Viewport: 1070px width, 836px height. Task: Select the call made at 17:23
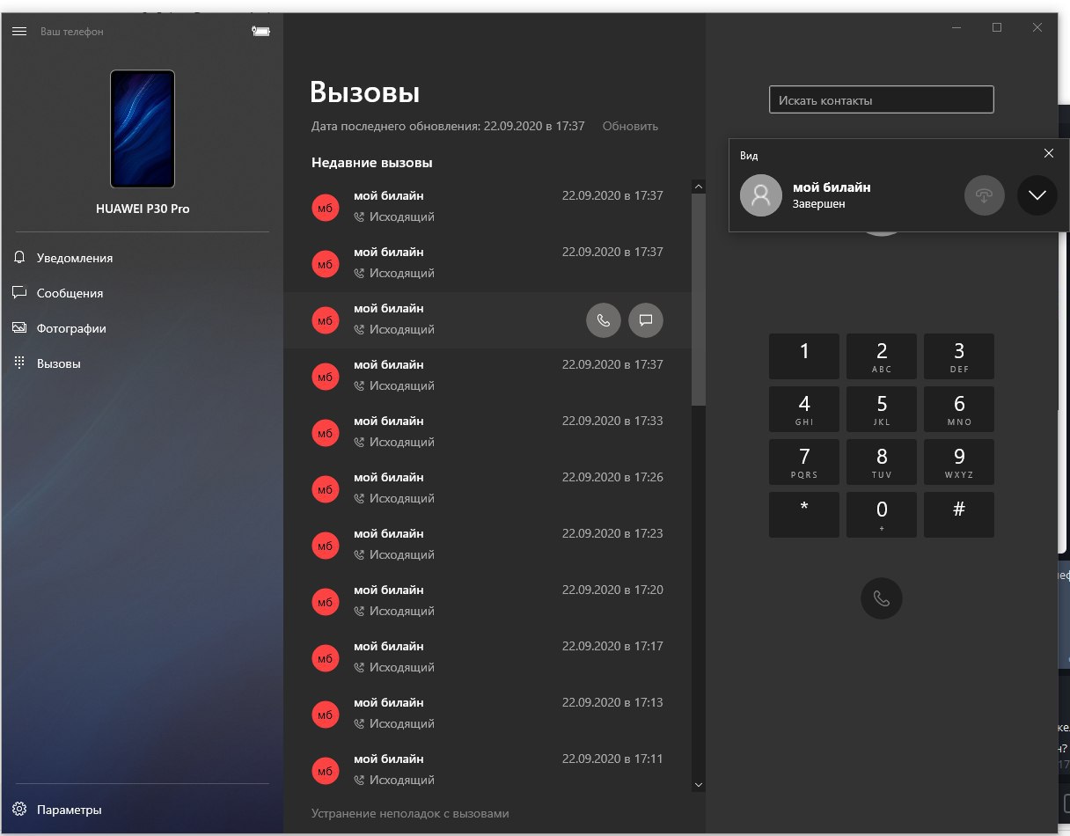point(487,546)
